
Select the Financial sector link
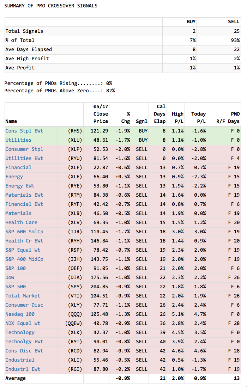18,167
